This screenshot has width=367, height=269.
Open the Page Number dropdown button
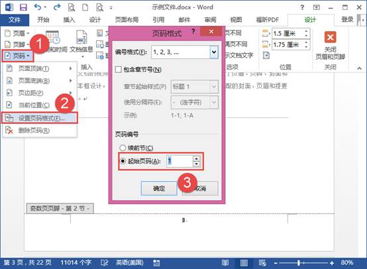[x=18, y=56]
